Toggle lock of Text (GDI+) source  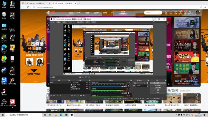tap(89, 85)
